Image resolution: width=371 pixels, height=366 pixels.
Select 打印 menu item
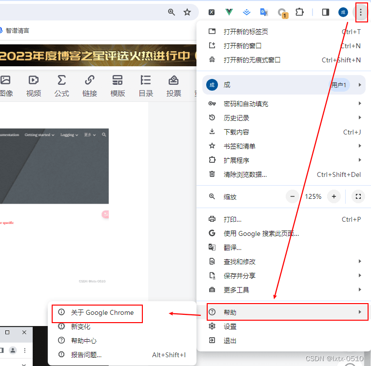point(284,219)
